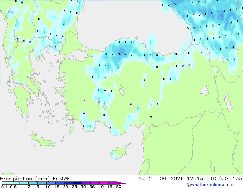Screen dimensions: 243x188
Task: Click the 15–20 mm legend swatch
Action: pos(59,183)
